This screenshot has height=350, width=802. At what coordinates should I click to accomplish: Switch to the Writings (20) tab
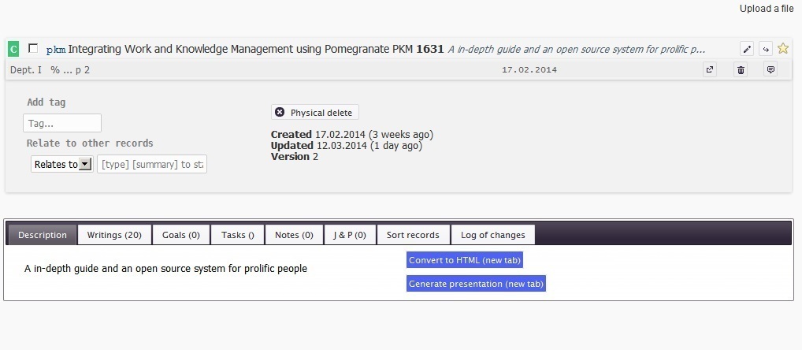click(x=114, y=235)
